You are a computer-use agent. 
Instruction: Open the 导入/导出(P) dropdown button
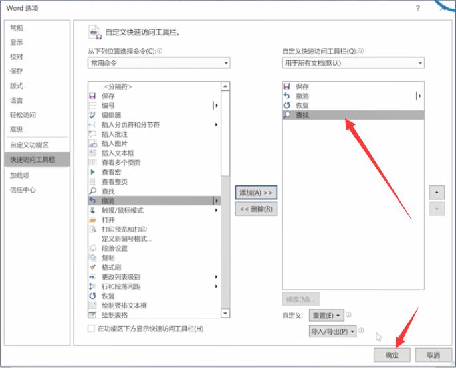coord(332,331)
